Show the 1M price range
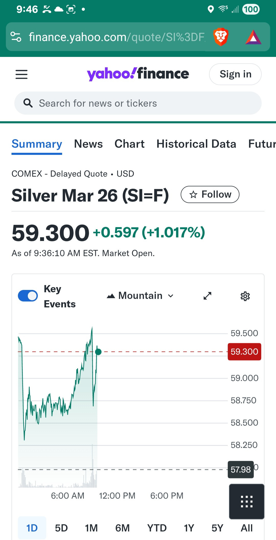 pyautogui.click(x=91, y=528)
